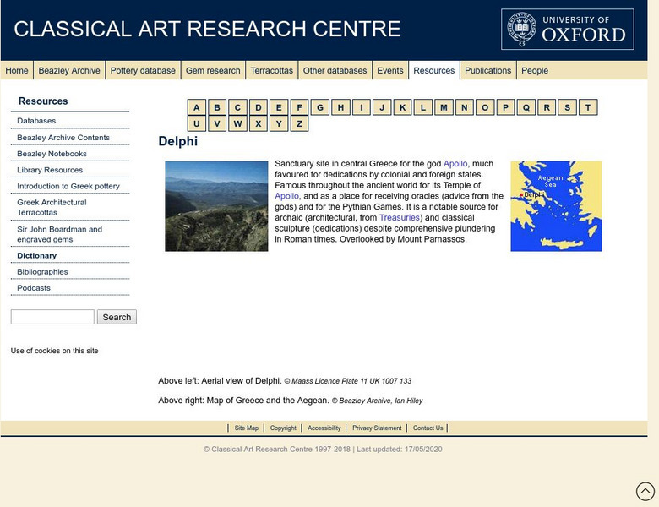Image resolution: width=659 pixels, height=507 pixels.
Task: Open dictionary letter L
Action: point(422,107)
